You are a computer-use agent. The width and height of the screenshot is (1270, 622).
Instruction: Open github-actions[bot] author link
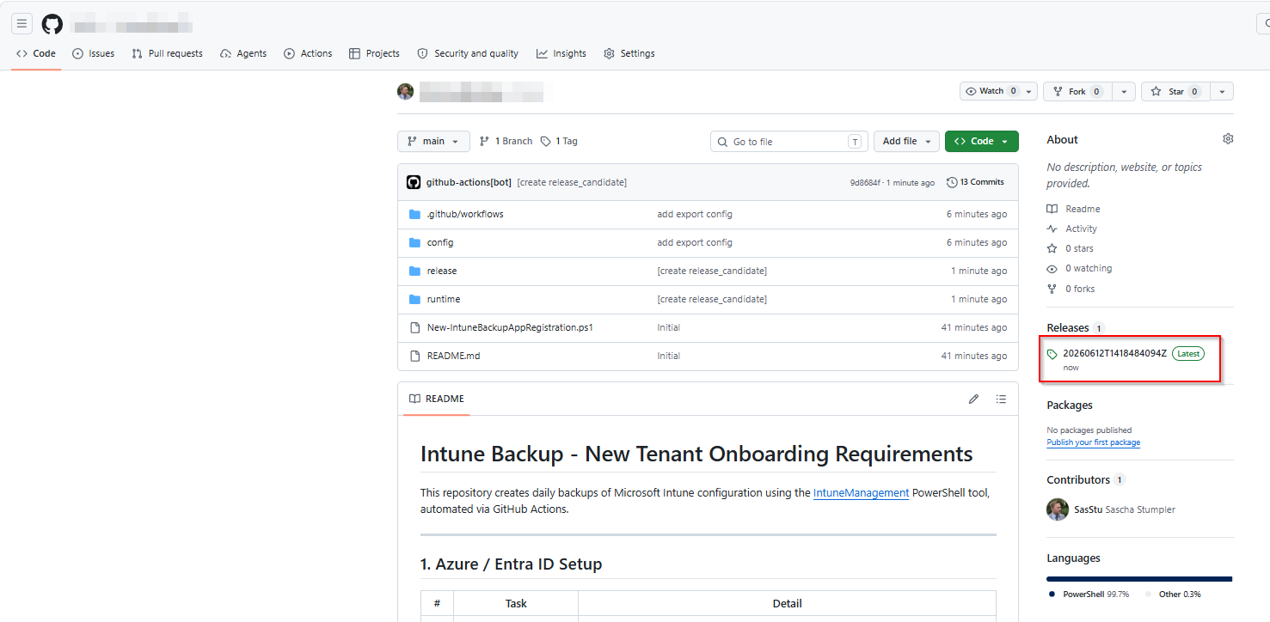469,182
